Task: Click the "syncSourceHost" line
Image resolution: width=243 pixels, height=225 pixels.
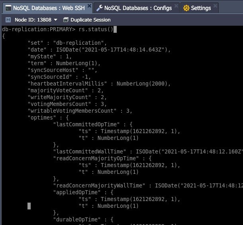Action: pyautogui.click(x=63, y=70)
